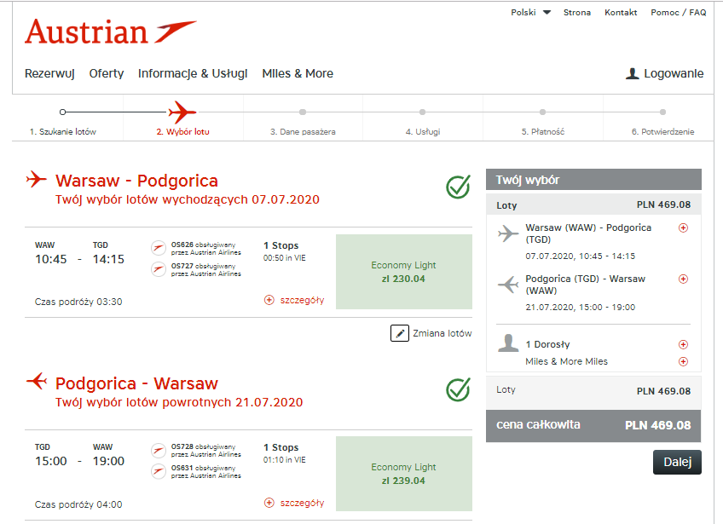Click the 1 Stops 01:10 in VIE text
Viewport: 723px width, 524px height.
(285, 453)
